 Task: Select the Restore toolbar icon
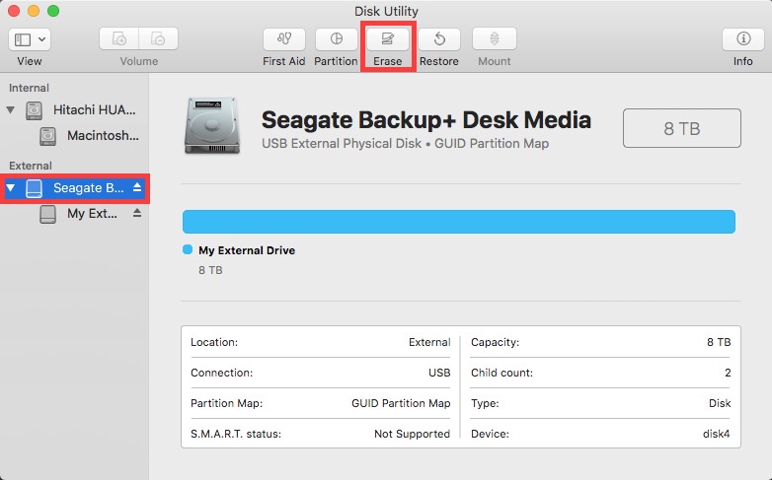tap(439, 38)
